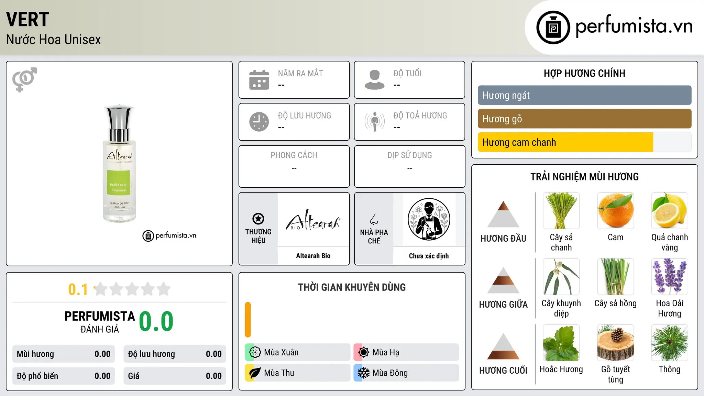Click the orange recommended-time bar
704x396 pixels.
tap(248, 320)
